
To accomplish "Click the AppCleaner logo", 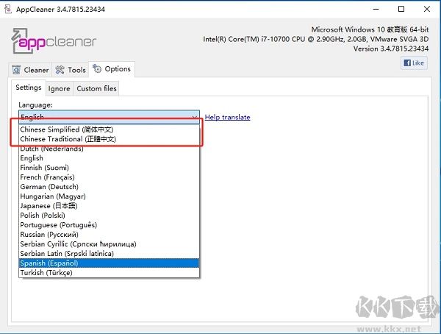I will pyautogui.click(x=54, y=42).
